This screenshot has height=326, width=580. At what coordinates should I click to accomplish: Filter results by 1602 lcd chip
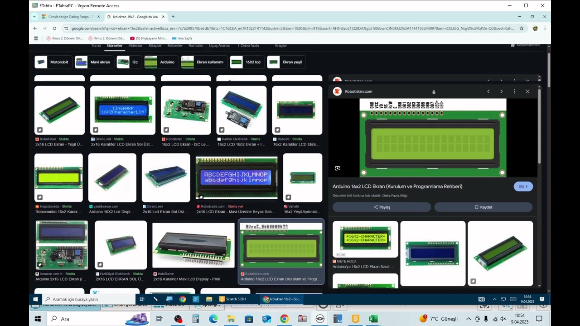tap(247, 62)
